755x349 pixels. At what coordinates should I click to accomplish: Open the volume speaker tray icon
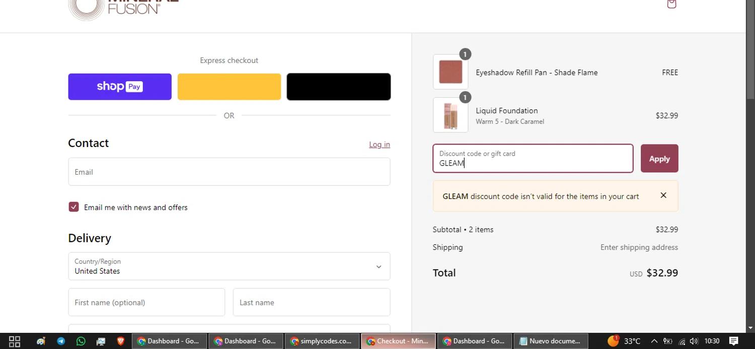(694, 341)
